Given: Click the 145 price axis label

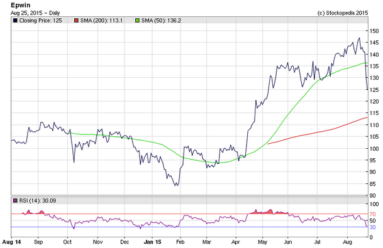Looking at the screenshot, I should (374, 43).
